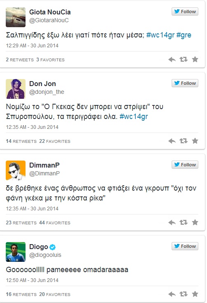Reply to Don Jon's tweet
The height and width of the screenshot is (303, 207).
point(172,141)
